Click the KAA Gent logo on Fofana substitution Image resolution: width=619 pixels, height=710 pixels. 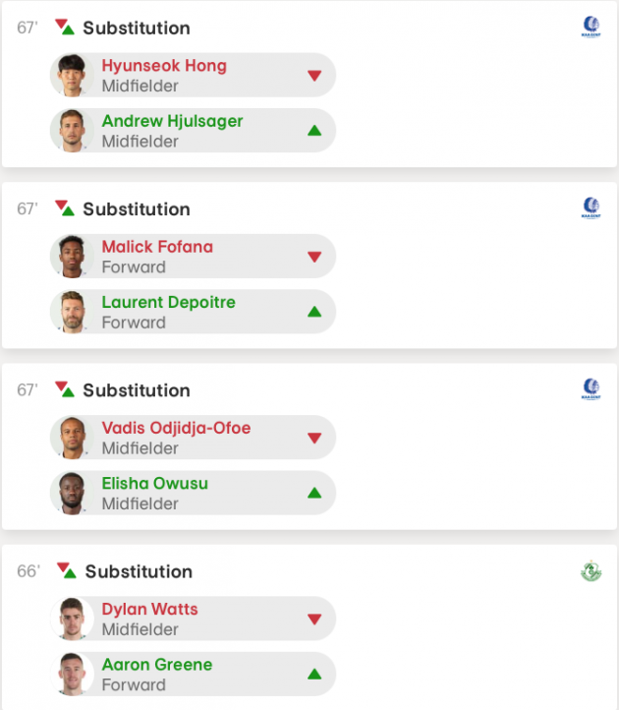[591, 208]
